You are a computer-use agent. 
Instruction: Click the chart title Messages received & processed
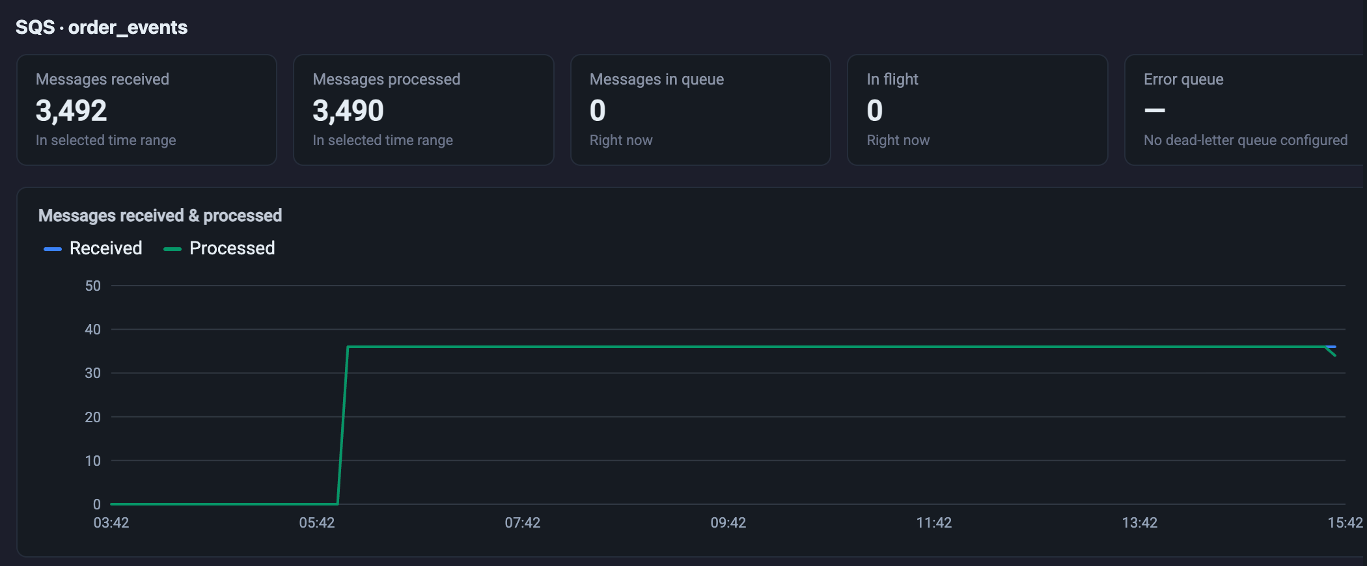(160, 215)
